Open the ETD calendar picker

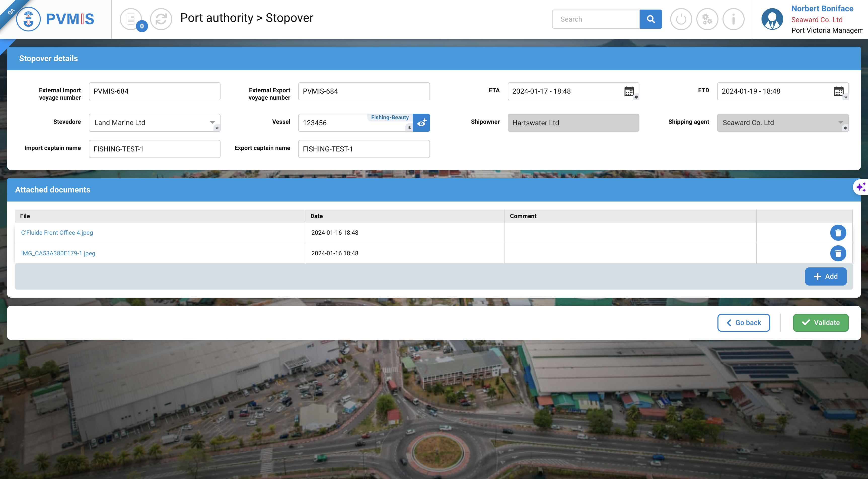point(838,91)
